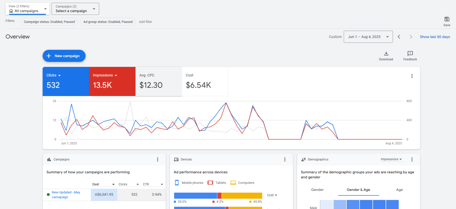This screenshot has width=456, height=209.
Task: Open Campaigns card more options menu
Action: (158, 160)
